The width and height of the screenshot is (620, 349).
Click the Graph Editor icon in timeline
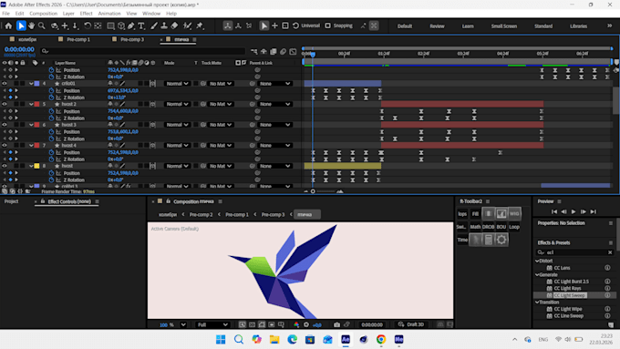pyautogui.click(x=293, y=51)
